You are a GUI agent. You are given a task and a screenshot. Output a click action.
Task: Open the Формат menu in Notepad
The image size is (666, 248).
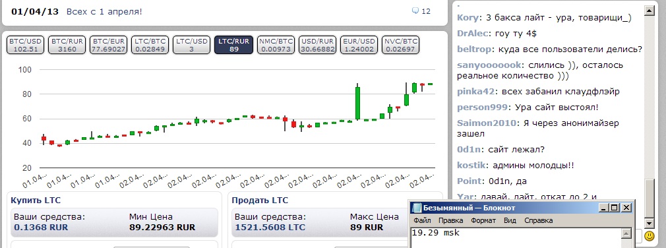[483, 220]
